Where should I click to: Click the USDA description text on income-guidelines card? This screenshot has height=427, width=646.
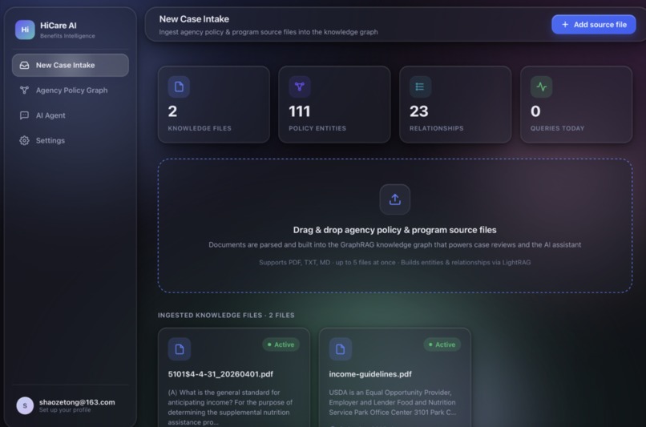(x=392, y=402)
